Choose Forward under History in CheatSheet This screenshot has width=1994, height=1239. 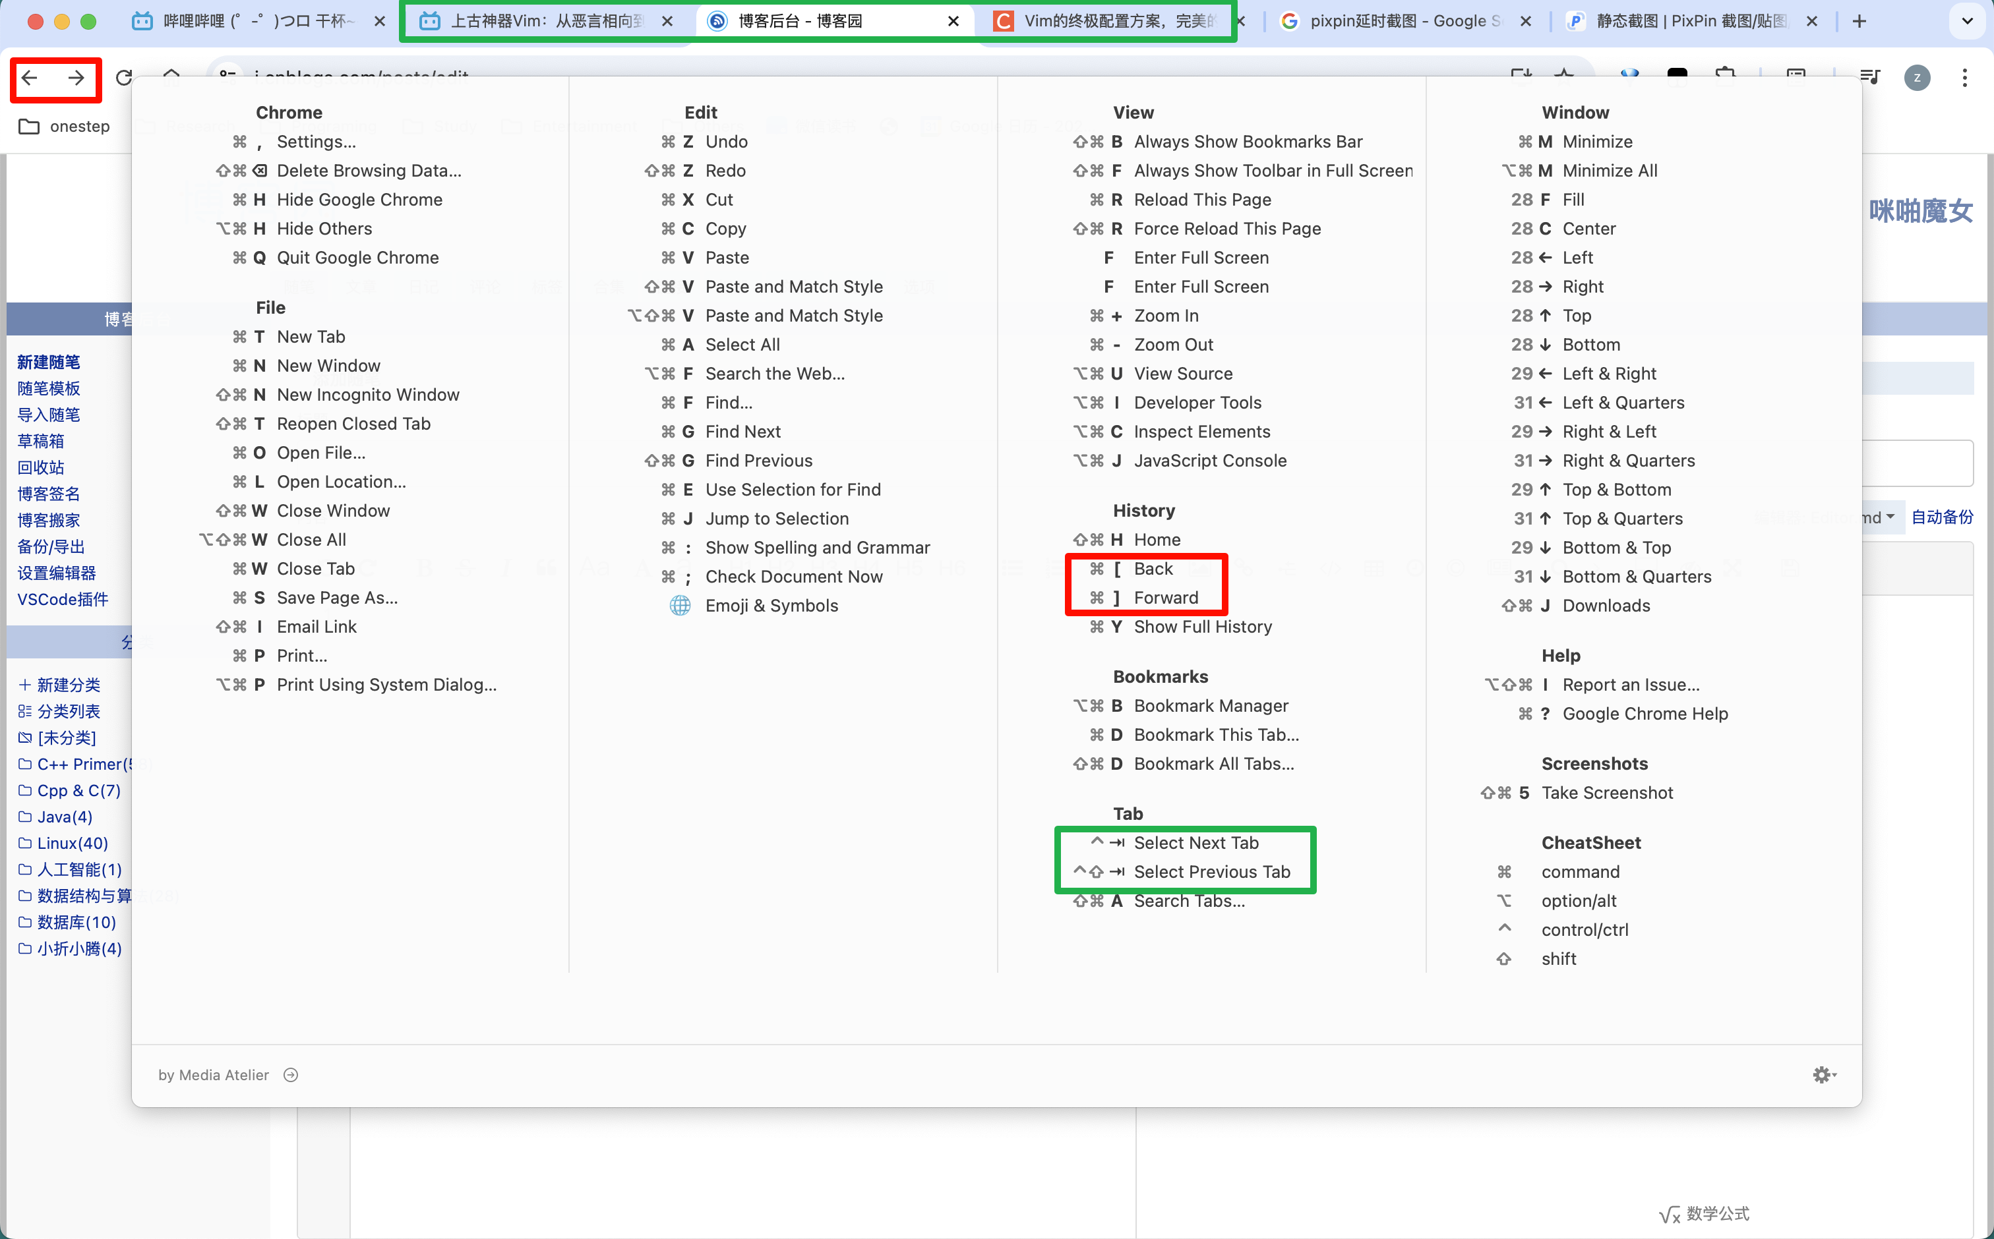[x=1166, y=597]
